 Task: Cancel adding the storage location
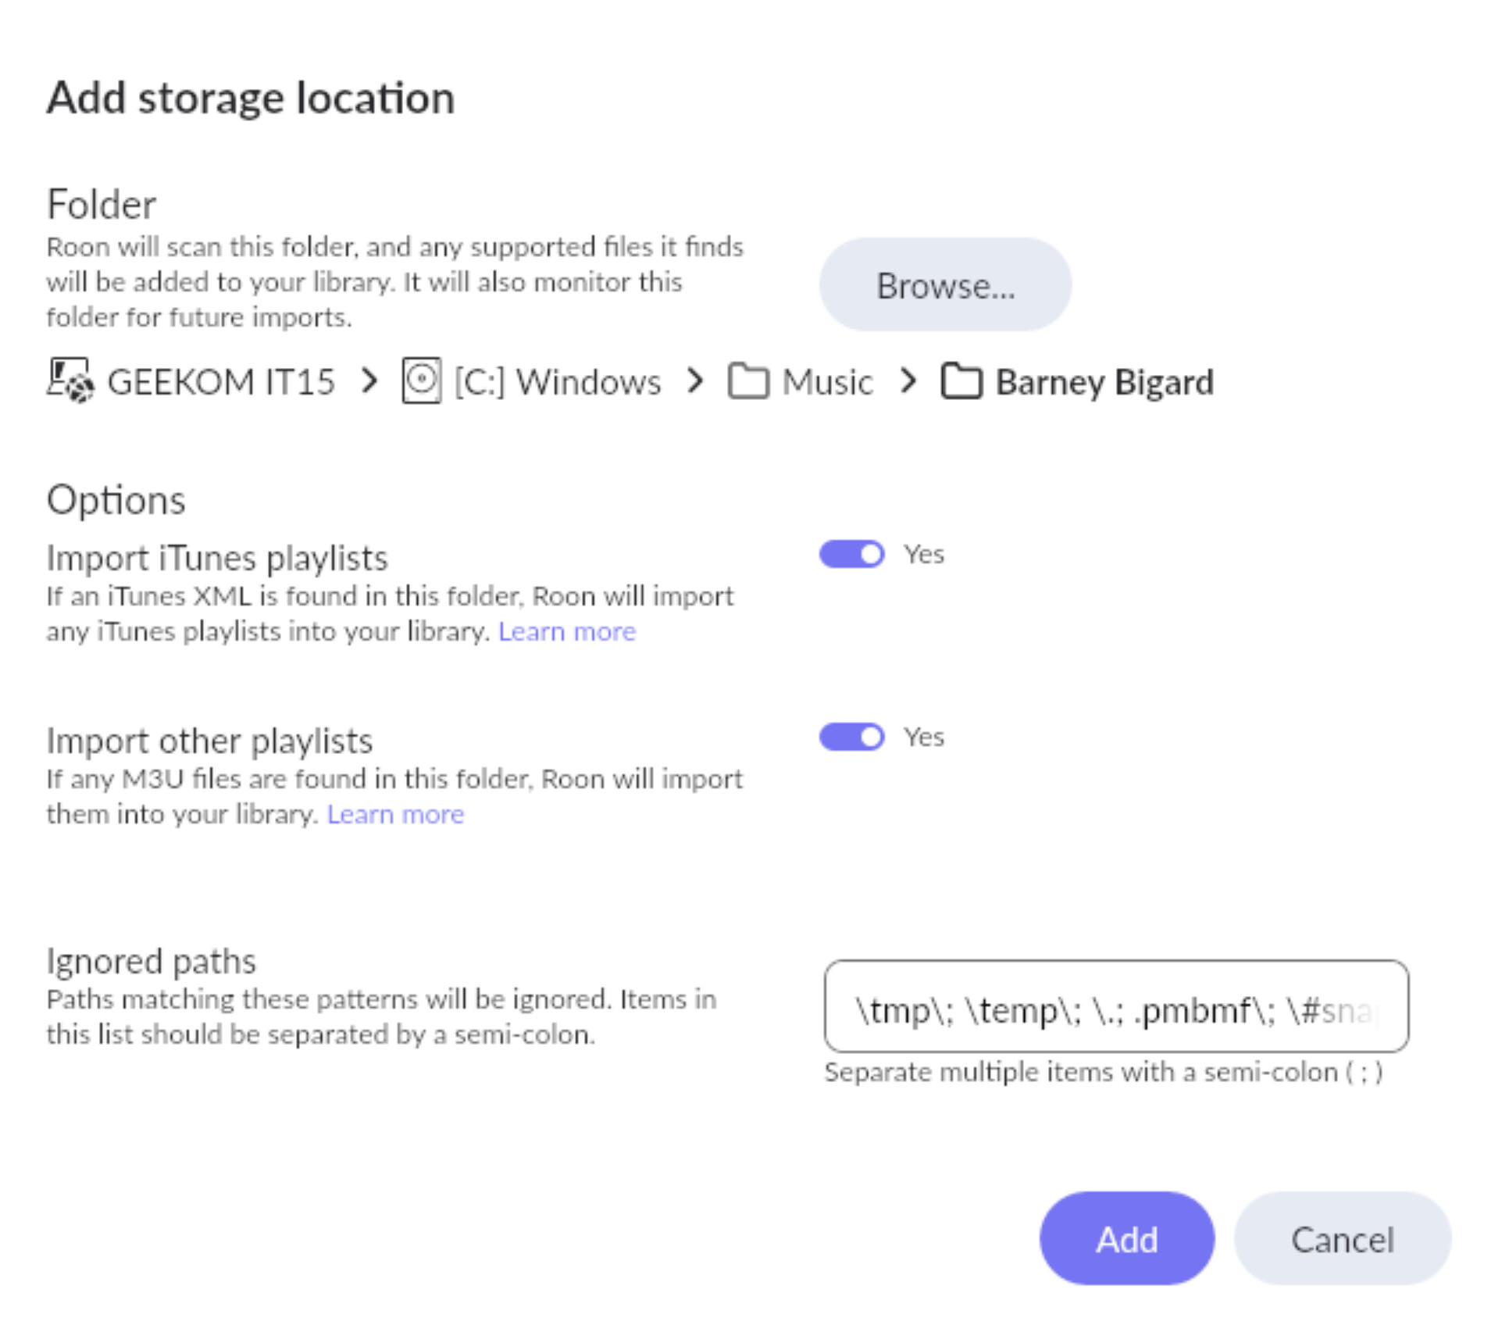point(1342,1240)
